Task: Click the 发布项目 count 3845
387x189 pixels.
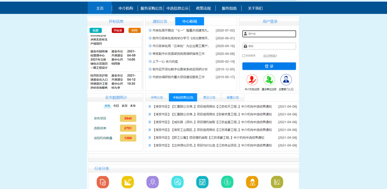Action: [x=128, y=119]
